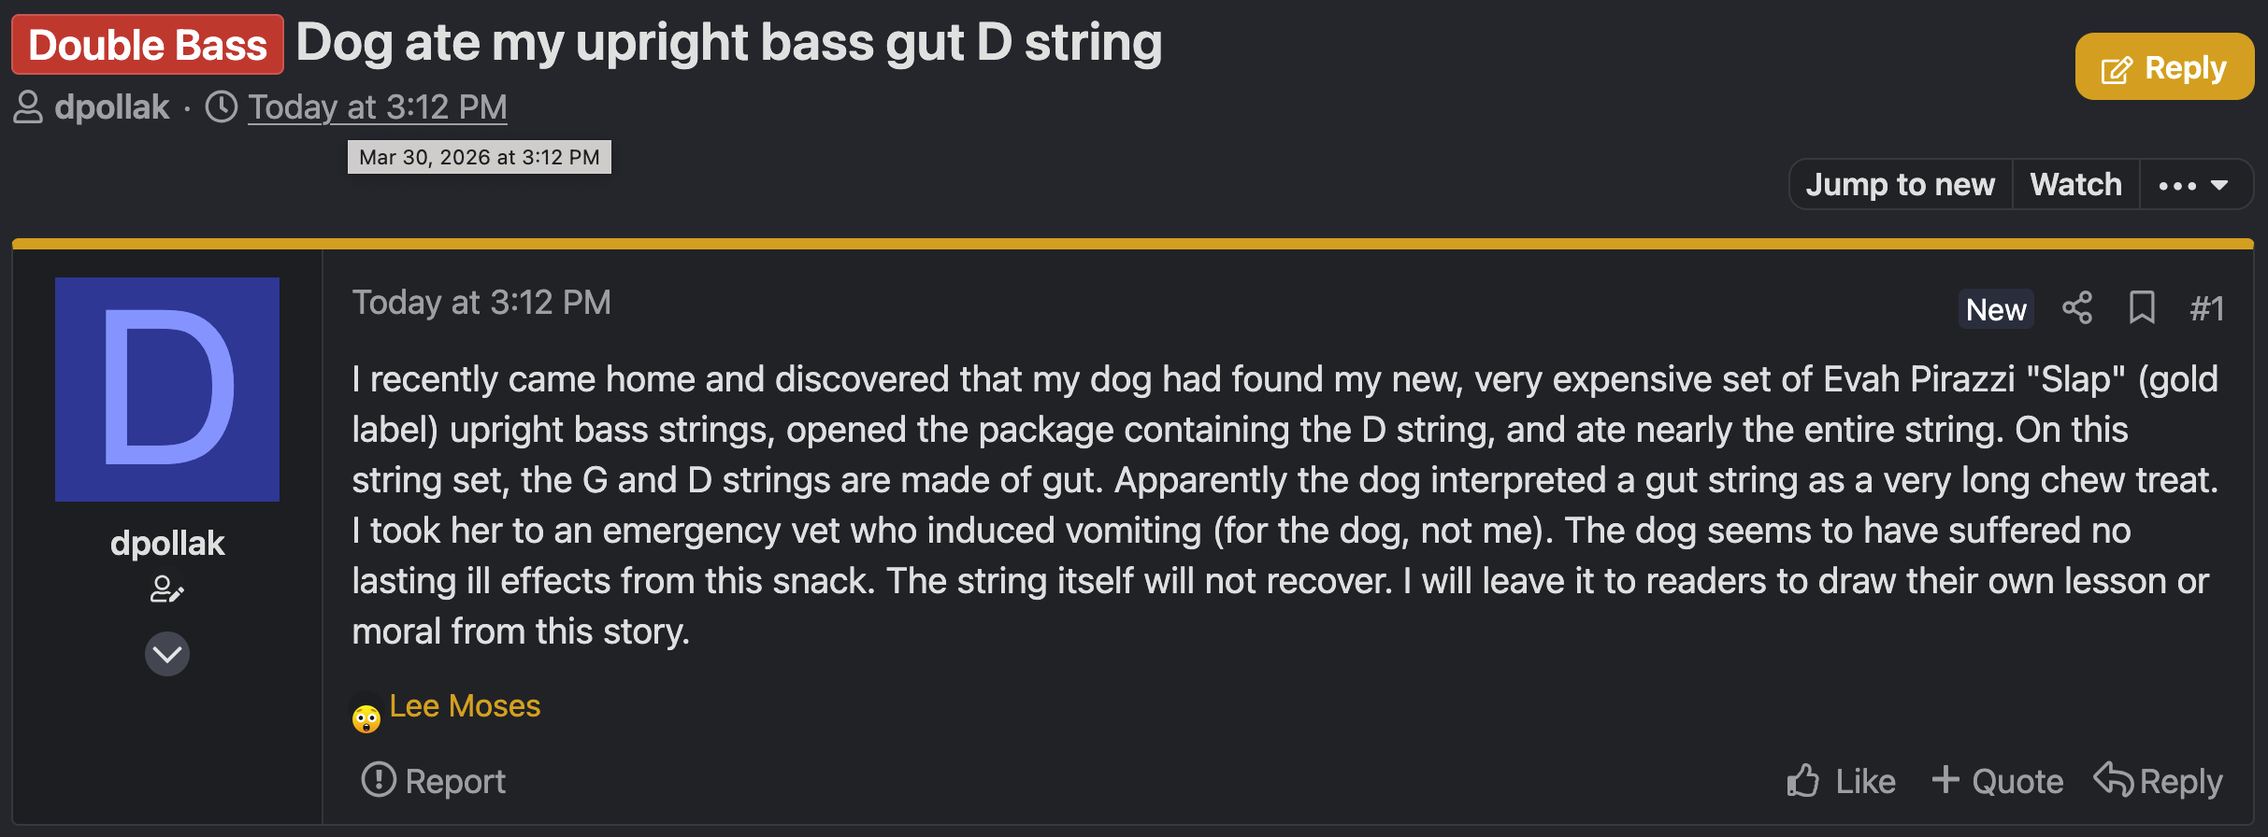Reply to post via the bottom Reply link
This screenshot has width=2268, height=837.
2159,781
